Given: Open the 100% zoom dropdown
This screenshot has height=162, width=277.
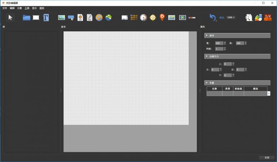Looking at the screenshot, I should (231, 17).
